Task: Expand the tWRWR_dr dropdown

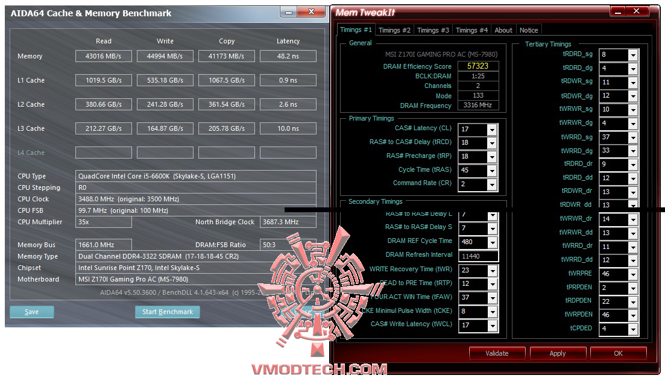Action: [633, 219]
